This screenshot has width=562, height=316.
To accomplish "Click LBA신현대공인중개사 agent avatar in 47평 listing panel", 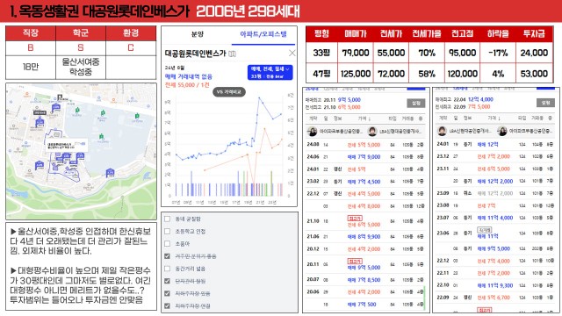I will pyautogui.click(x=442, y=131).
